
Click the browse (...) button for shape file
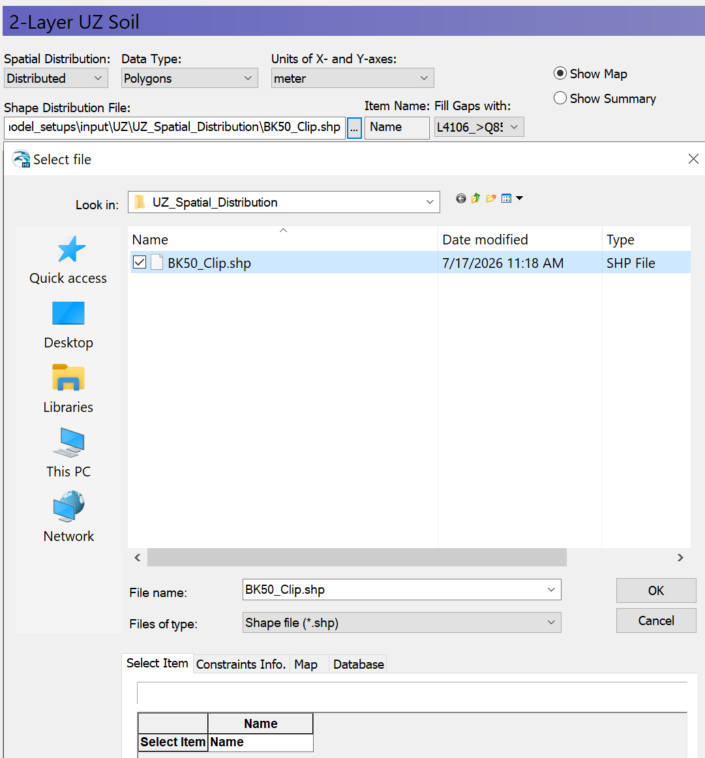354,128
